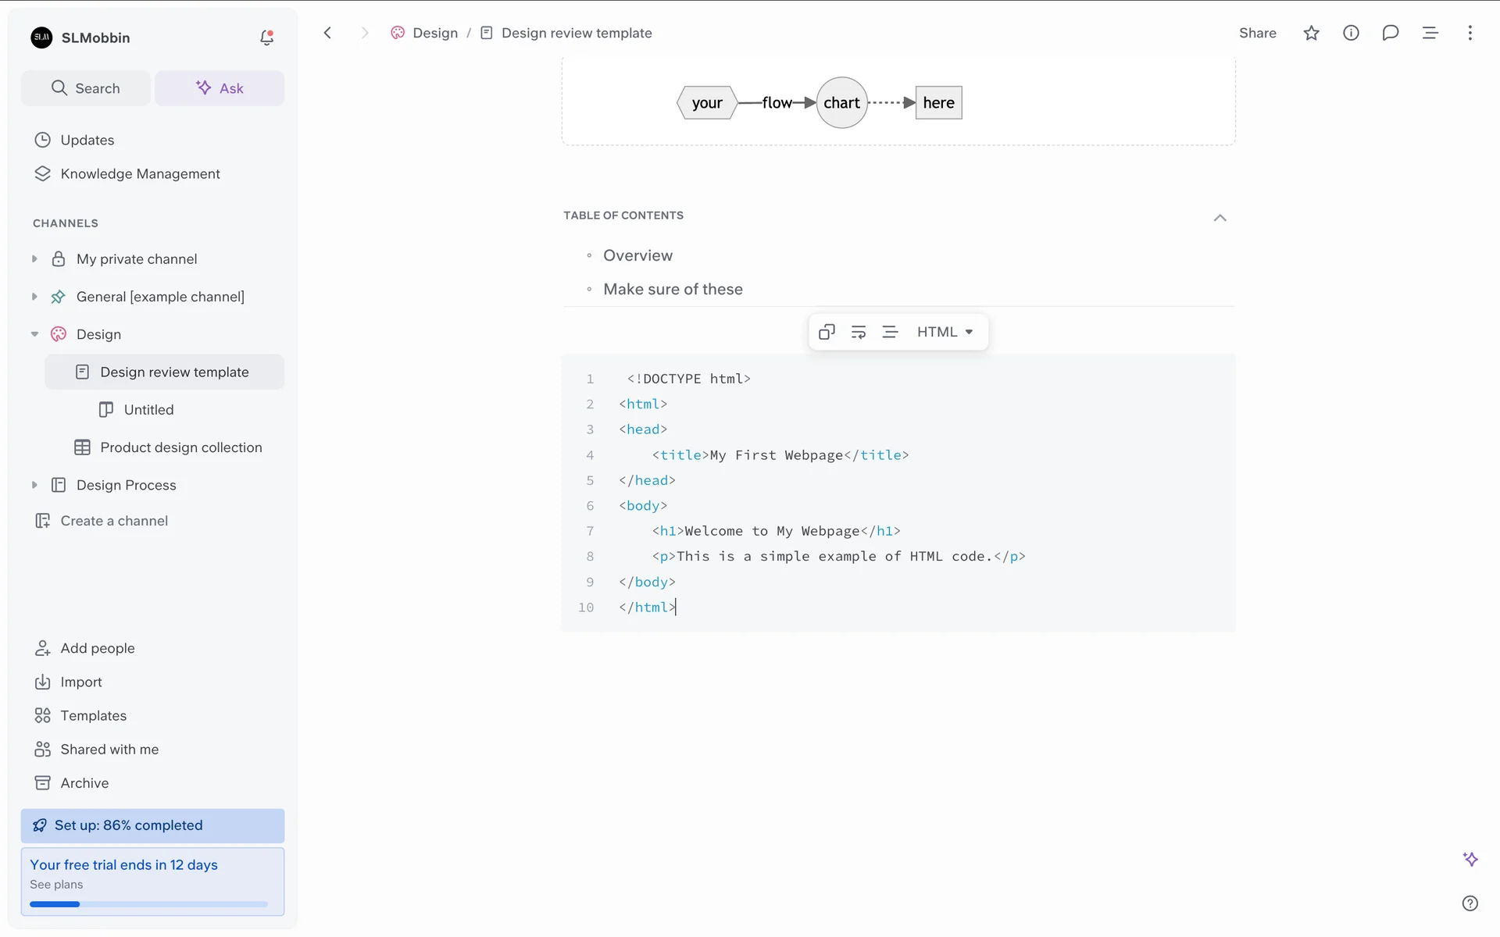
Task: Click the Search field
Action: (x=86, y=88)
